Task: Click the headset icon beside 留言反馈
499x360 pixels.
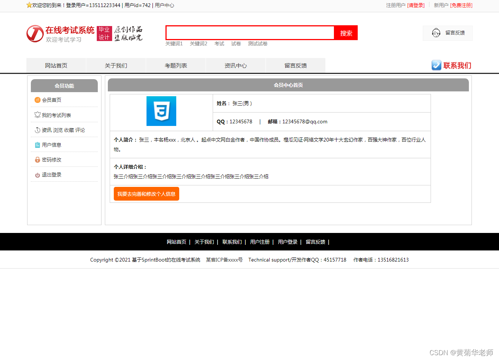Action: pyautogui.click(x=436, y=33)
